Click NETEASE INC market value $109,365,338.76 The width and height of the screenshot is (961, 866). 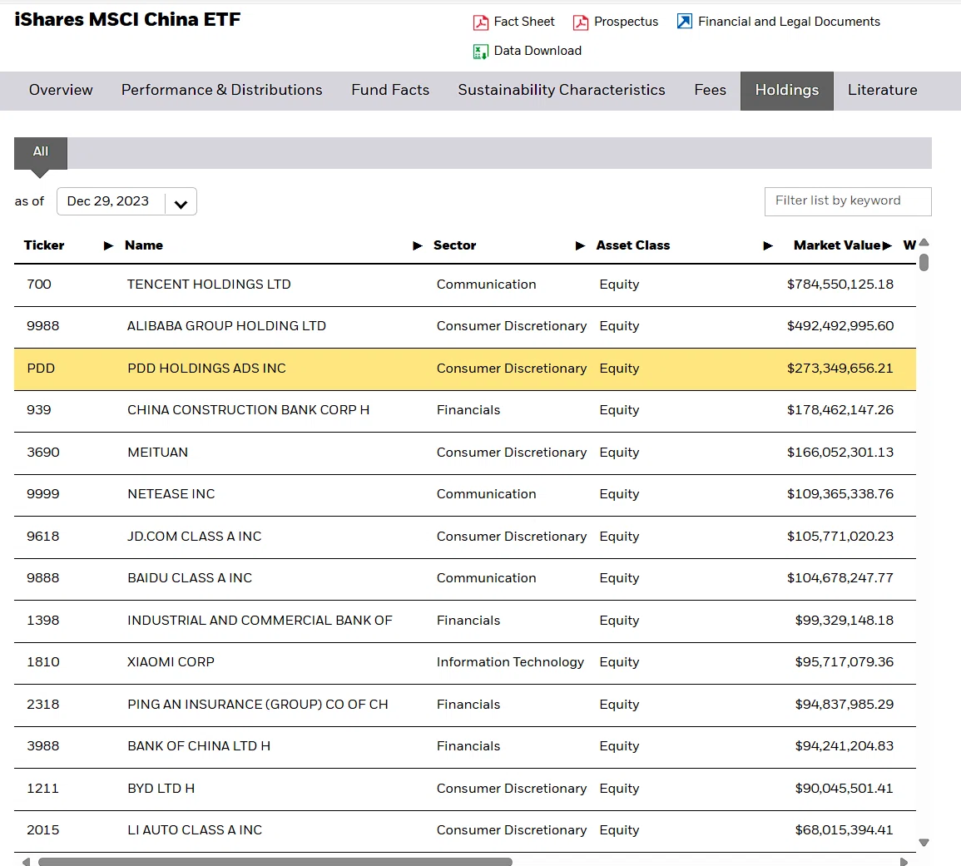click(840, 494)
